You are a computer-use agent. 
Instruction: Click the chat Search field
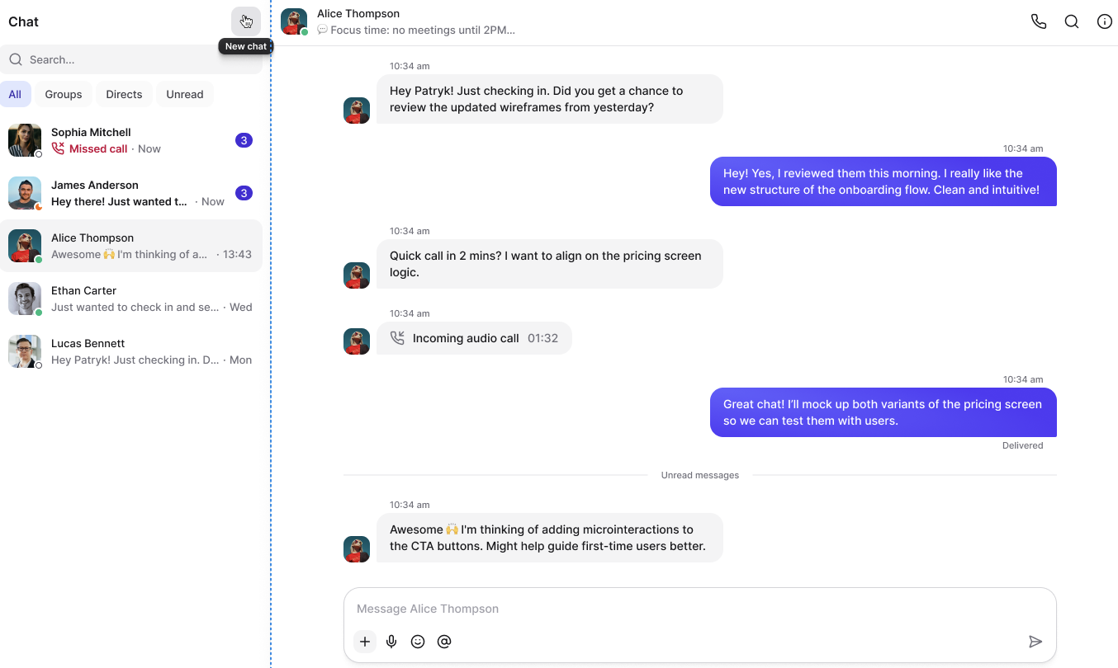point(132,59)
